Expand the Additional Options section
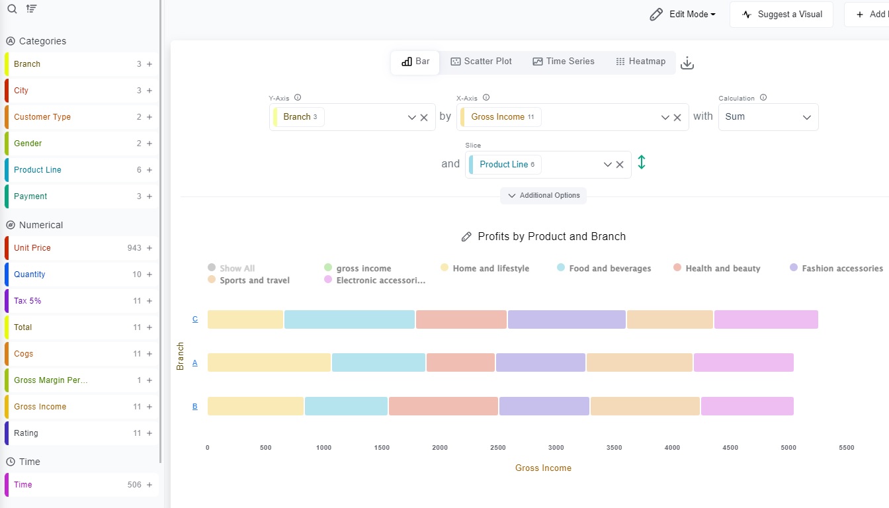This screenshot has width=889, height=508. pos(543,196)
